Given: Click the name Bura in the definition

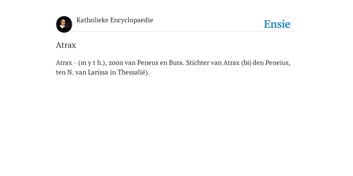Looking at the screenshot, I should click(176, 63).
